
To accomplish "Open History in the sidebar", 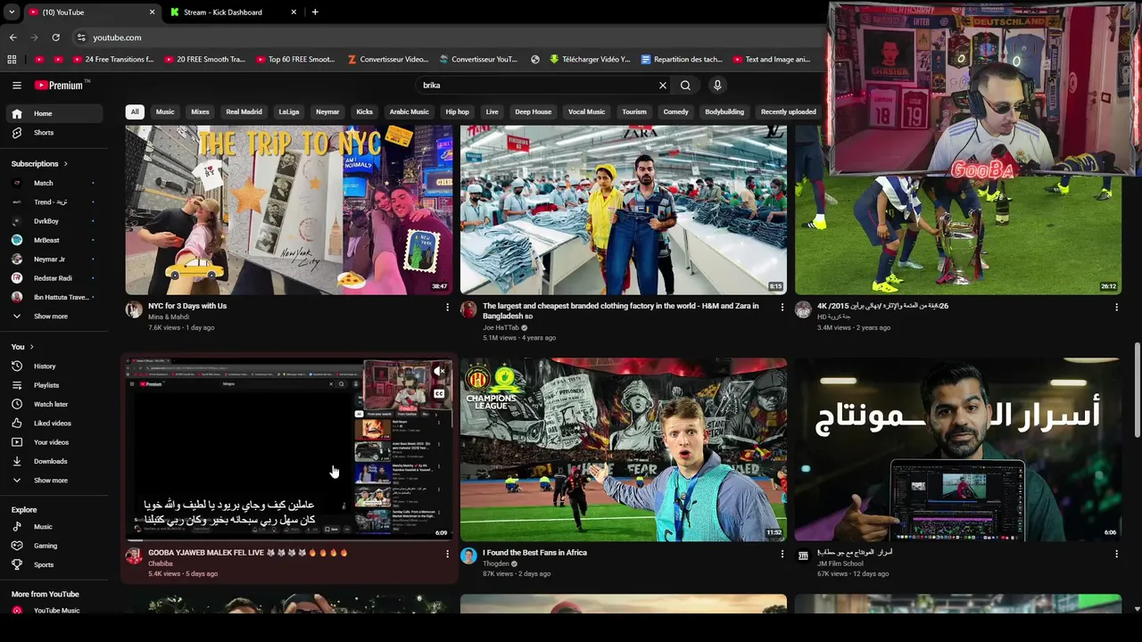I will point(53,366).
